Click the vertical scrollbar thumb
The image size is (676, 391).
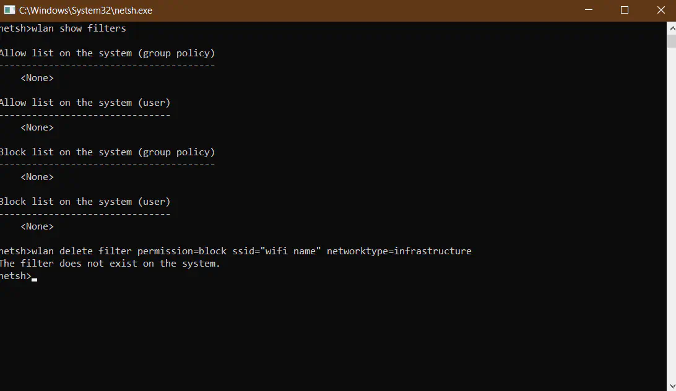[671, 41]
